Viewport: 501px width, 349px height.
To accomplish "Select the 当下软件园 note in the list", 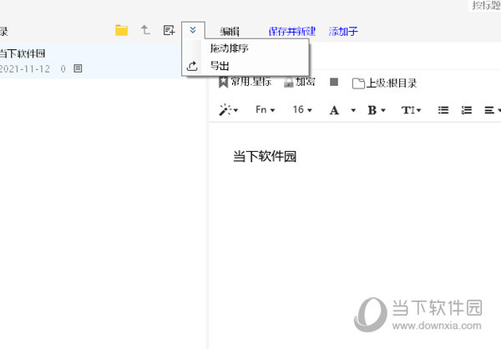I will (x=90, y=60).
